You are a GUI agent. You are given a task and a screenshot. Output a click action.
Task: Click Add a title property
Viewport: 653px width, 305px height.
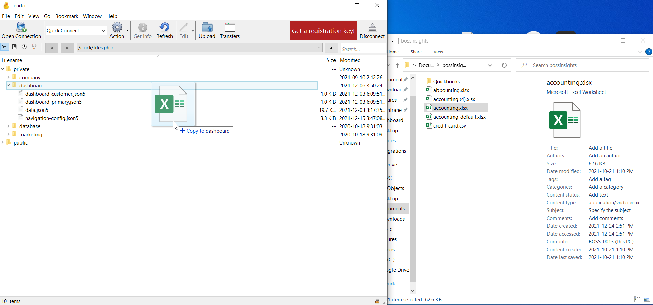tap(600, 148)
